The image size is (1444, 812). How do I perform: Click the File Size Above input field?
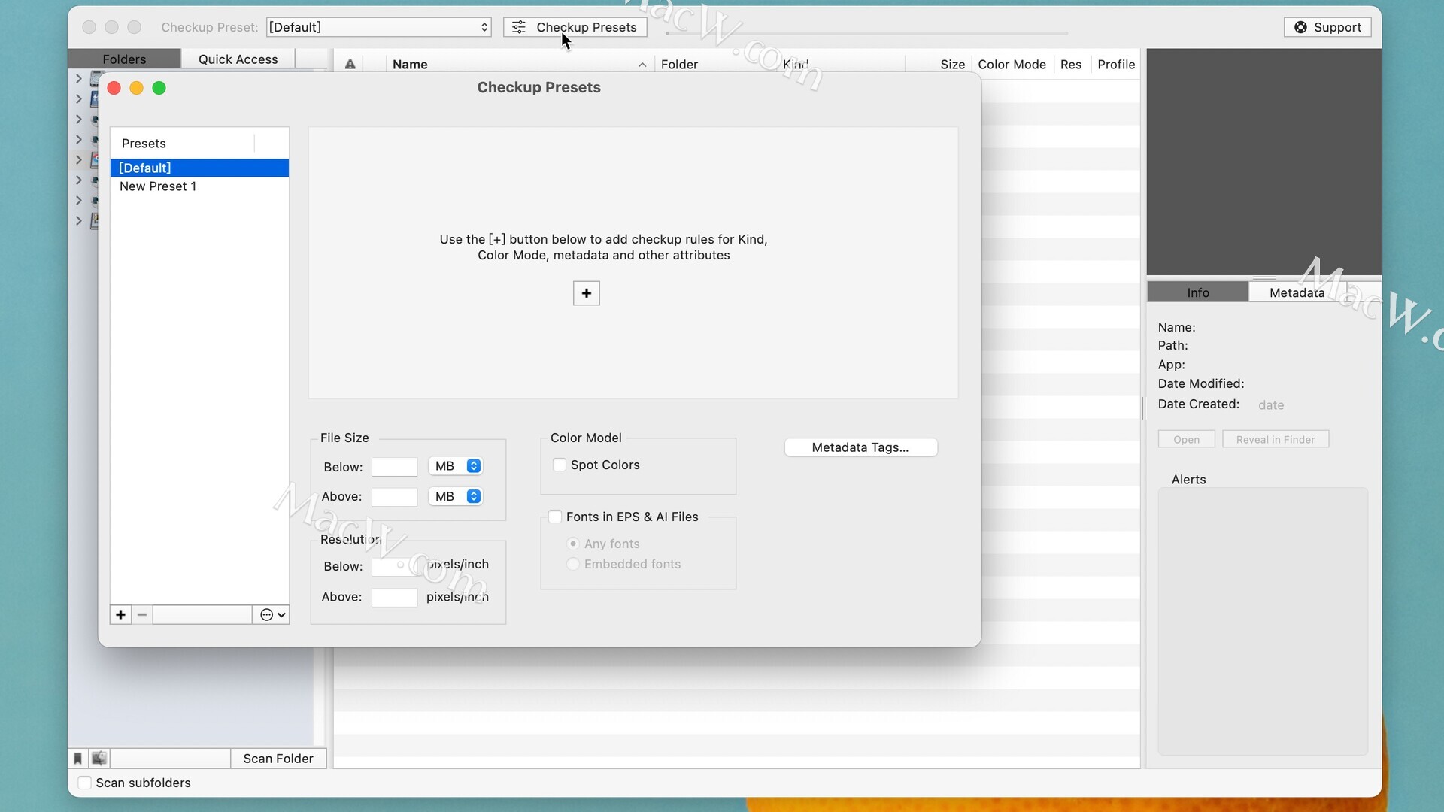394,497
